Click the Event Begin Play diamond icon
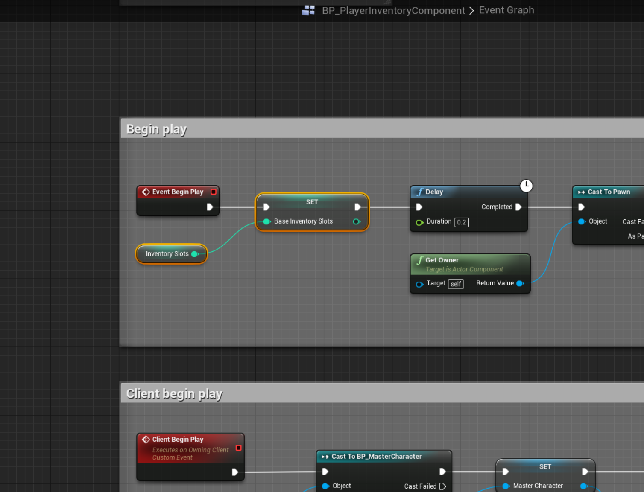Image resolution: width=644 pixels, height=492 pixels. tap(146, 192)
